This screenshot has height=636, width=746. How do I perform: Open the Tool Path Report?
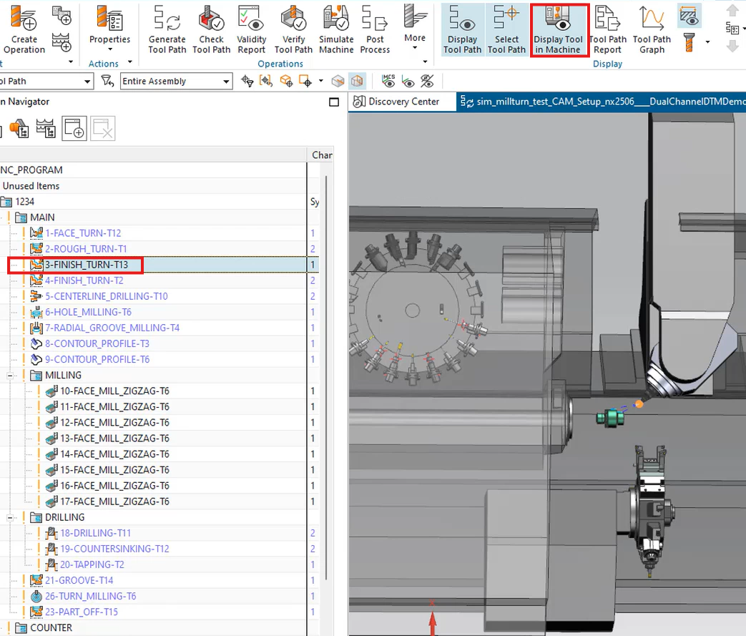tap(607, 29)
